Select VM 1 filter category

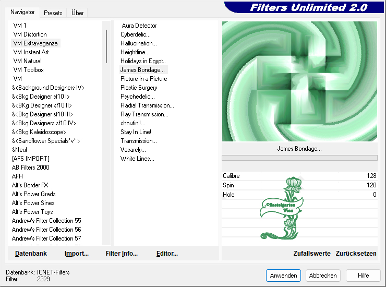[x=20, y=26]
